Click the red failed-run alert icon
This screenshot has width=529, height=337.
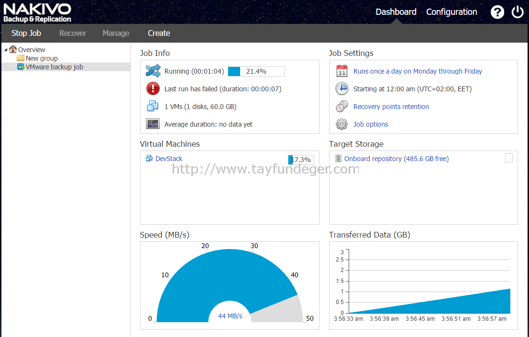153,89
